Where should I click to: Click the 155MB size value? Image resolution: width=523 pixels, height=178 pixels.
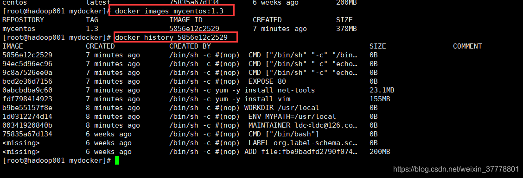[x=380, y=99]
